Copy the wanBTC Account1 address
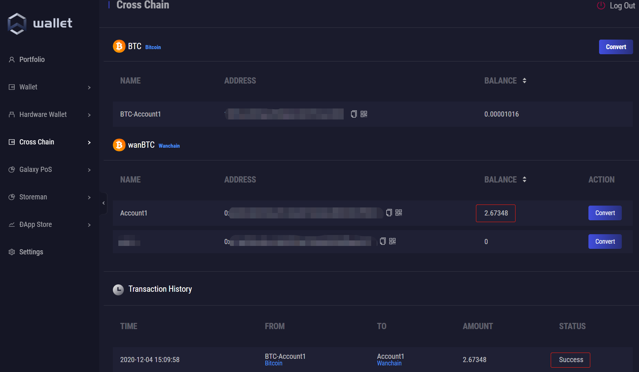The height and width of the screenshot is (372, 639). pyautogui.click(x=389, y=213)
